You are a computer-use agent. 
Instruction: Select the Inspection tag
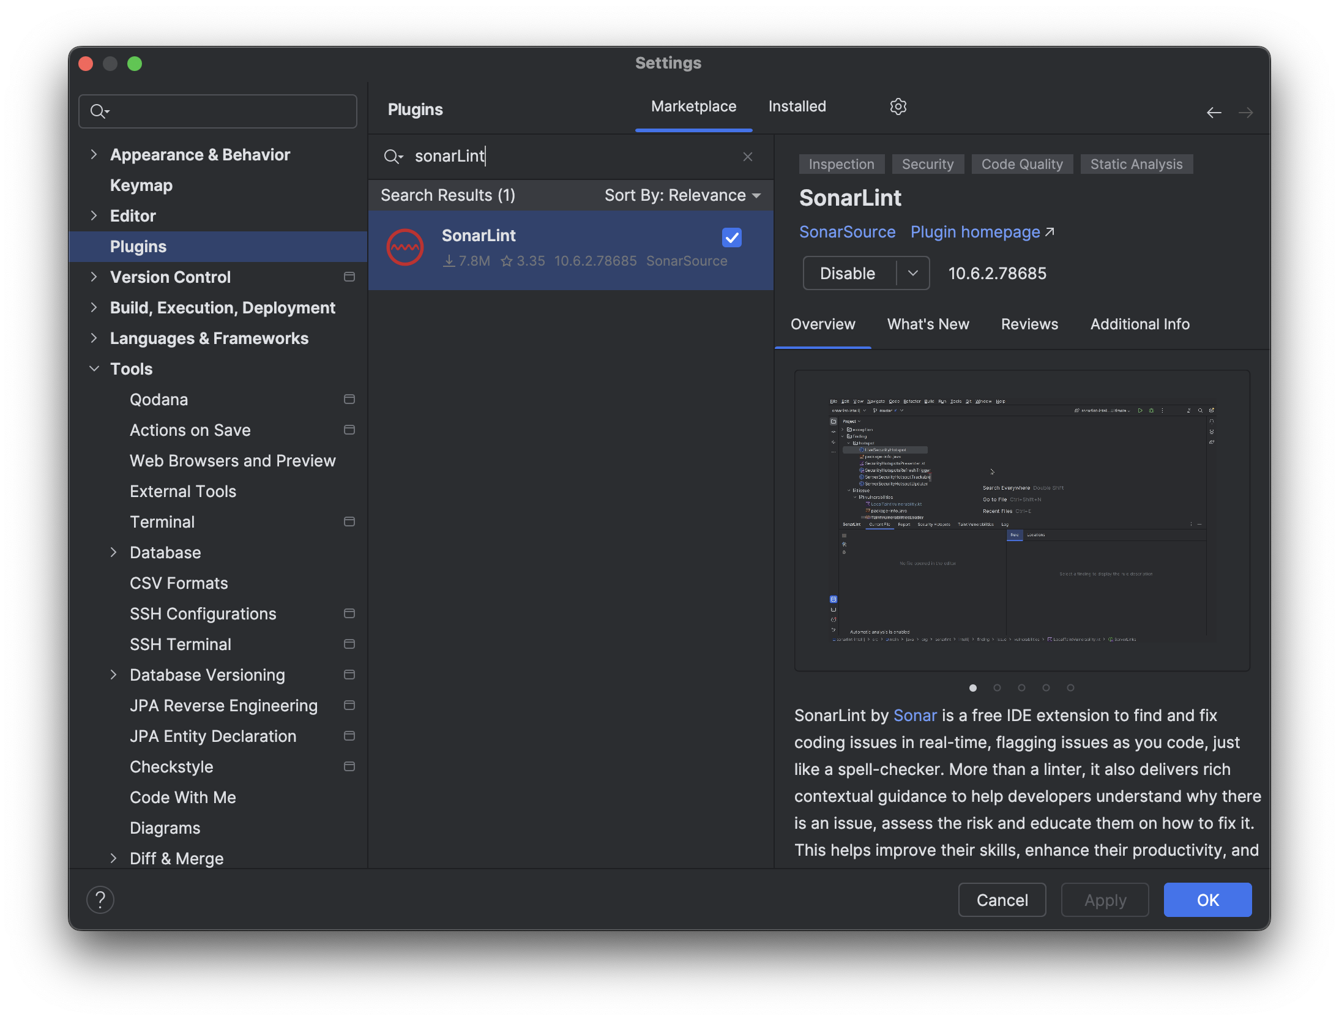tap(841, 164)
